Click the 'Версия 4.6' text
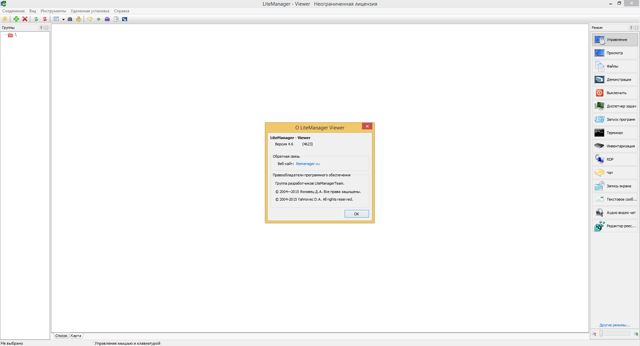This screenshot has width=640, height=346. (x=284, y=144)
